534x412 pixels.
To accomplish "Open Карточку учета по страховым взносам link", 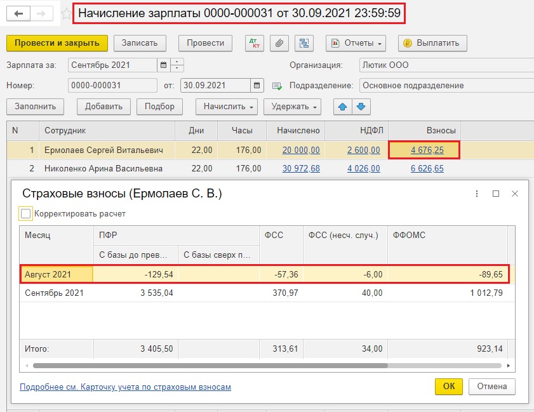I will (125, 387).
